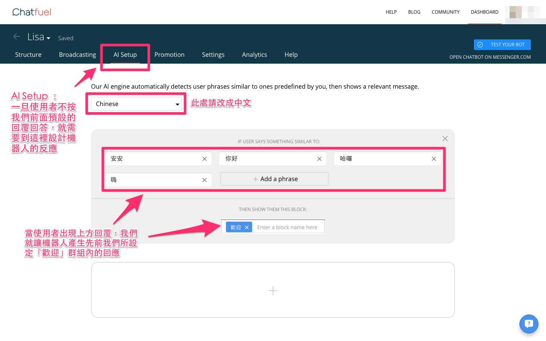Viewport: 546px width, 341px height.
Task: Click the block name input field
Action: click(288, 227)
